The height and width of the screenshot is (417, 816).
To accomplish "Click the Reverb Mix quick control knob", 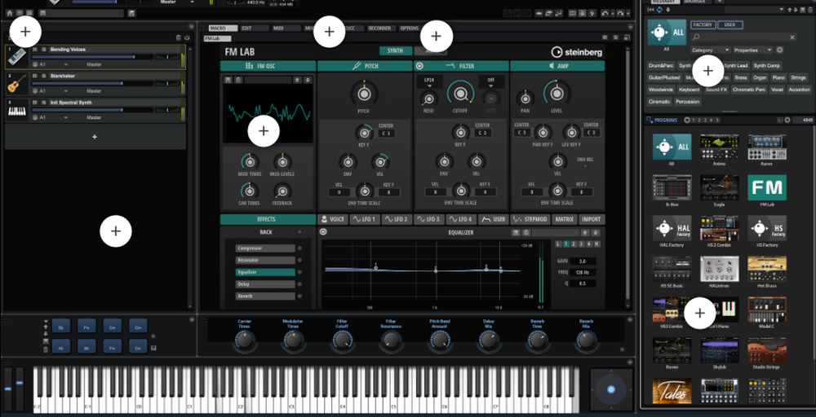I will pos(586,340).
